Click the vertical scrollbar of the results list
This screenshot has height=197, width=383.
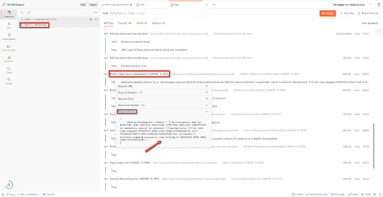pos(374,146)
